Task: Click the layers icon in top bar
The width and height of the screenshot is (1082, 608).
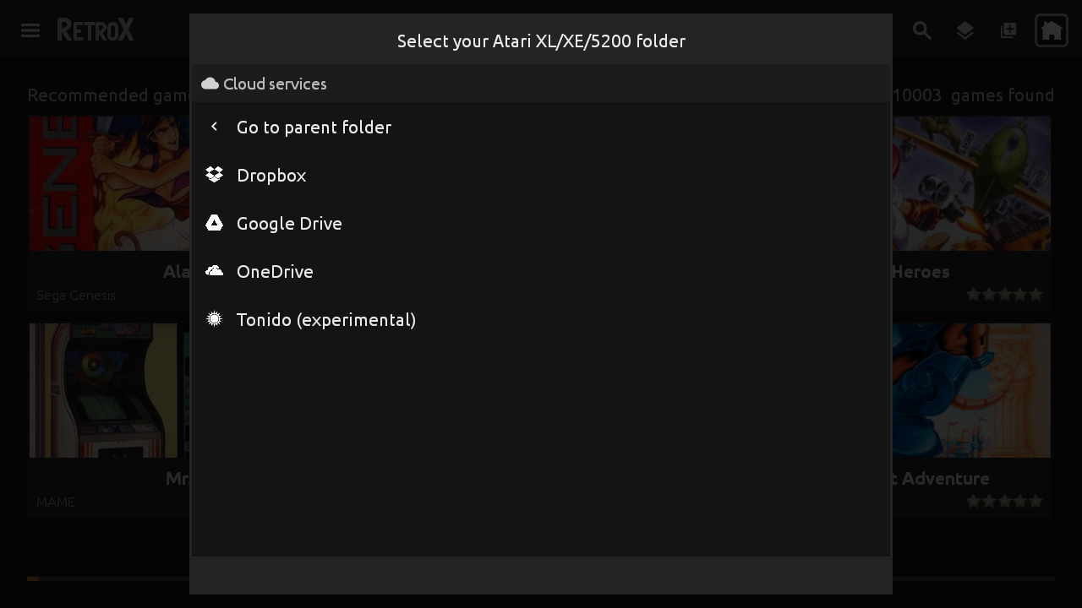Action: 965,30
